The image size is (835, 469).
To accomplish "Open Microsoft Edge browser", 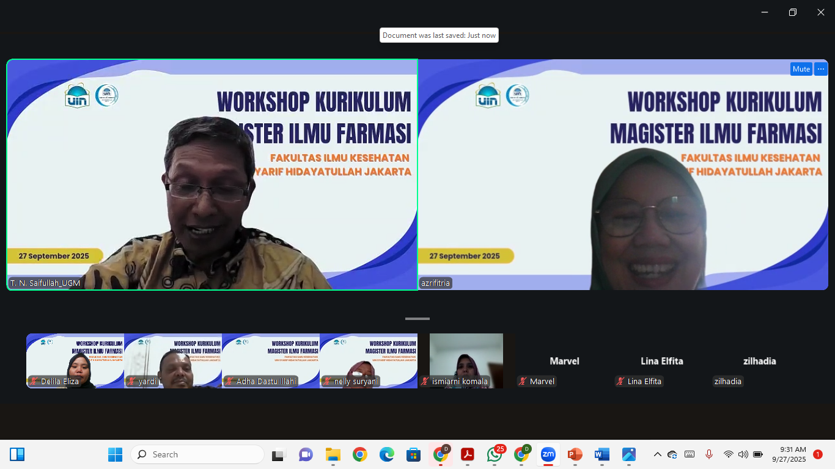I will [386, 454].
